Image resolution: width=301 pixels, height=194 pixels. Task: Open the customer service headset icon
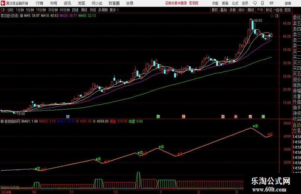255,3
